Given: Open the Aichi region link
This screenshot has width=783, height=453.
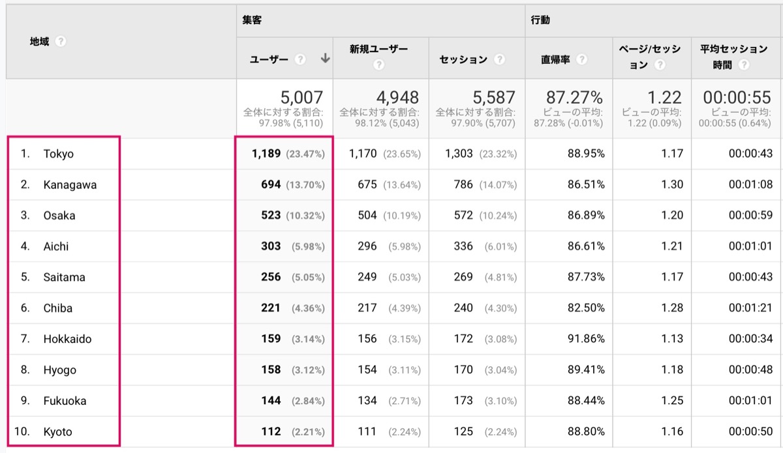Looking at the screenshot, I should coord(56,246).
